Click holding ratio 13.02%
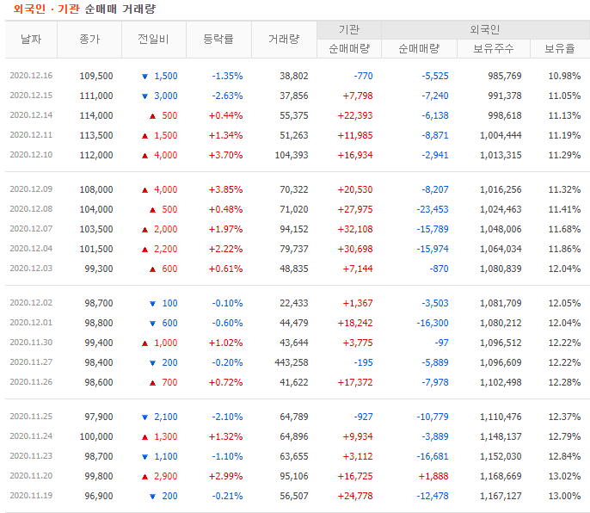 564,476
